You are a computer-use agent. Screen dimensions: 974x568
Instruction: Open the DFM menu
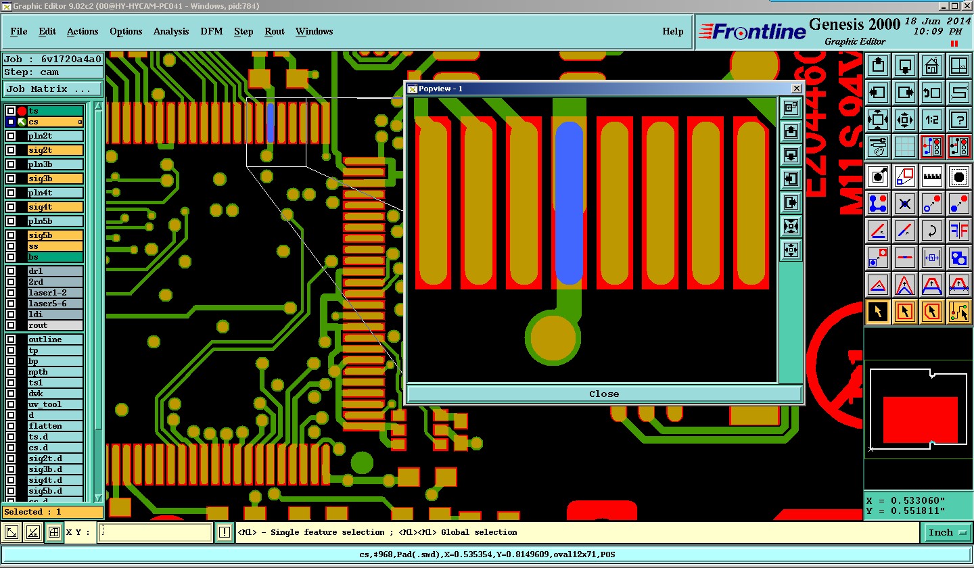click(x=211, y=31)
